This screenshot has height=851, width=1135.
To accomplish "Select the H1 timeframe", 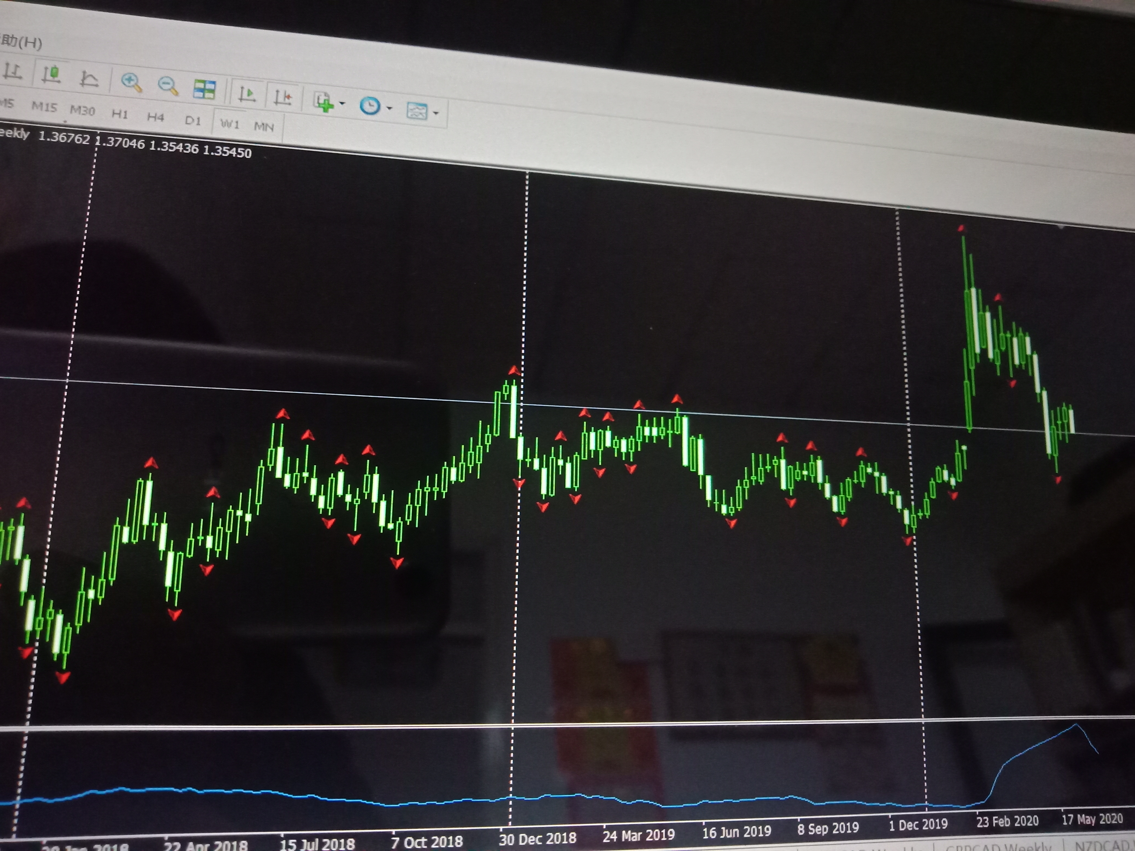I will click(120, 114).
